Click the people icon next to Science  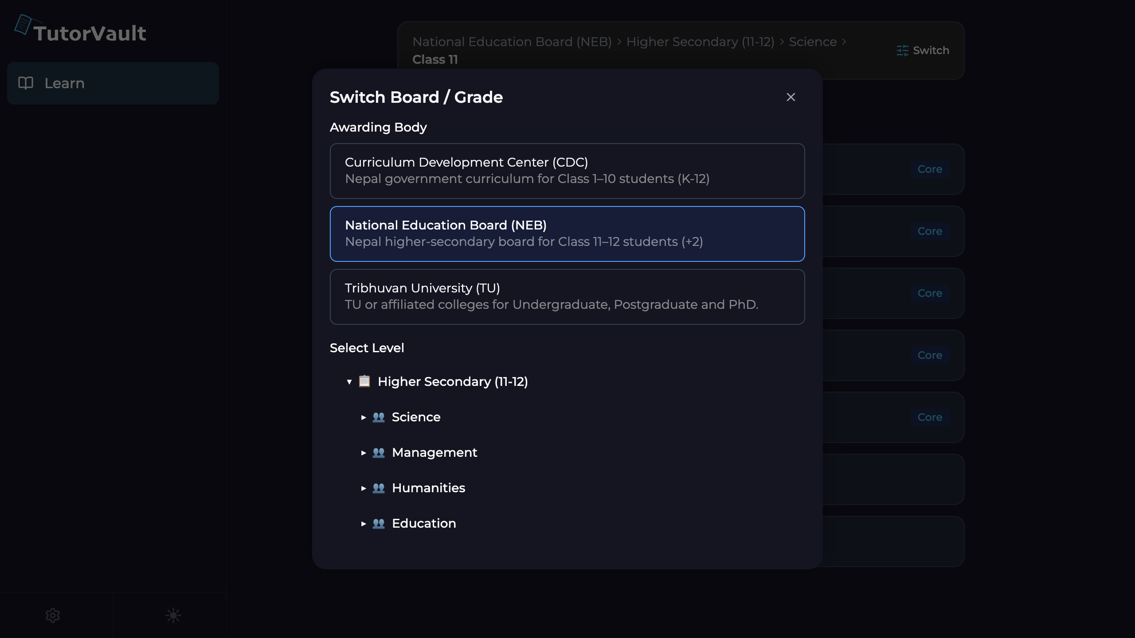(x=379, y=417)
